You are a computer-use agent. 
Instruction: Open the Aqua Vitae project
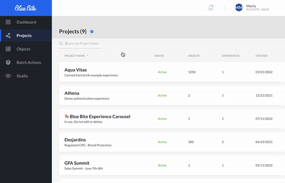pyautogui.click(x=76, y=70)
